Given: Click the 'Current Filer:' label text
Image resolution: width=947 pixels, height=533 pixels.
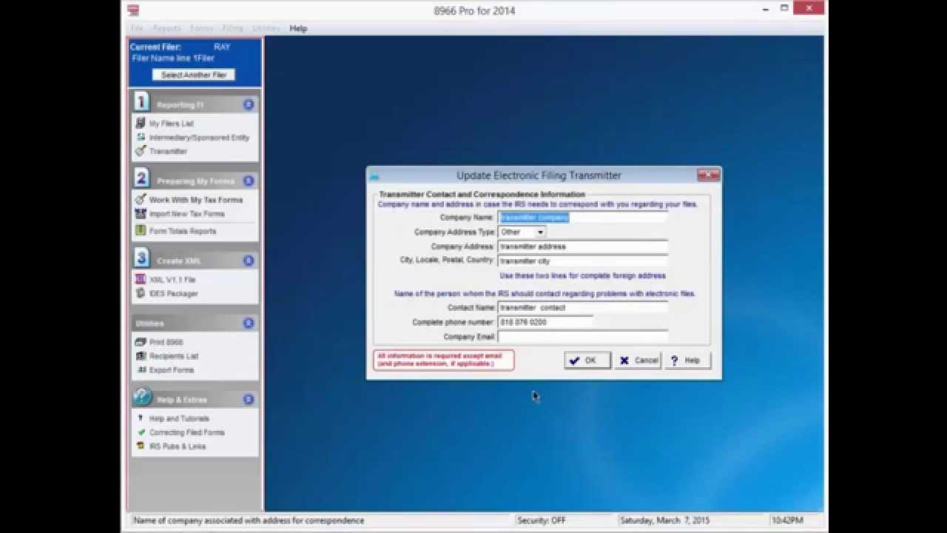Looking at the screenshot, I should (x=155, y=47).
